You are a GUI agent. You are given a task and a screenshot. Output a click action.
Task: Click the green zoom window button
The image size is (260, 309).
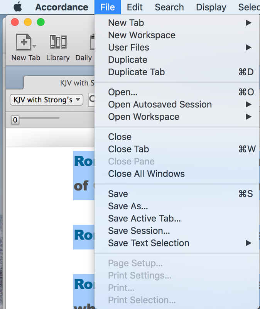coord(41,22)
